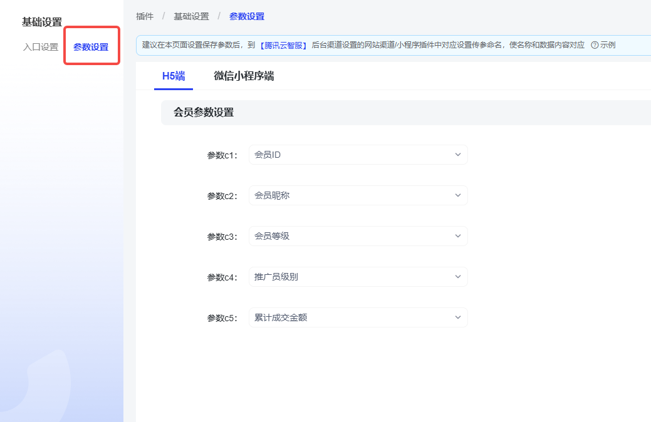The image size is (651, 422).
Task: Click the question mark icon beside 示例
Action: (x=595, y=45)
